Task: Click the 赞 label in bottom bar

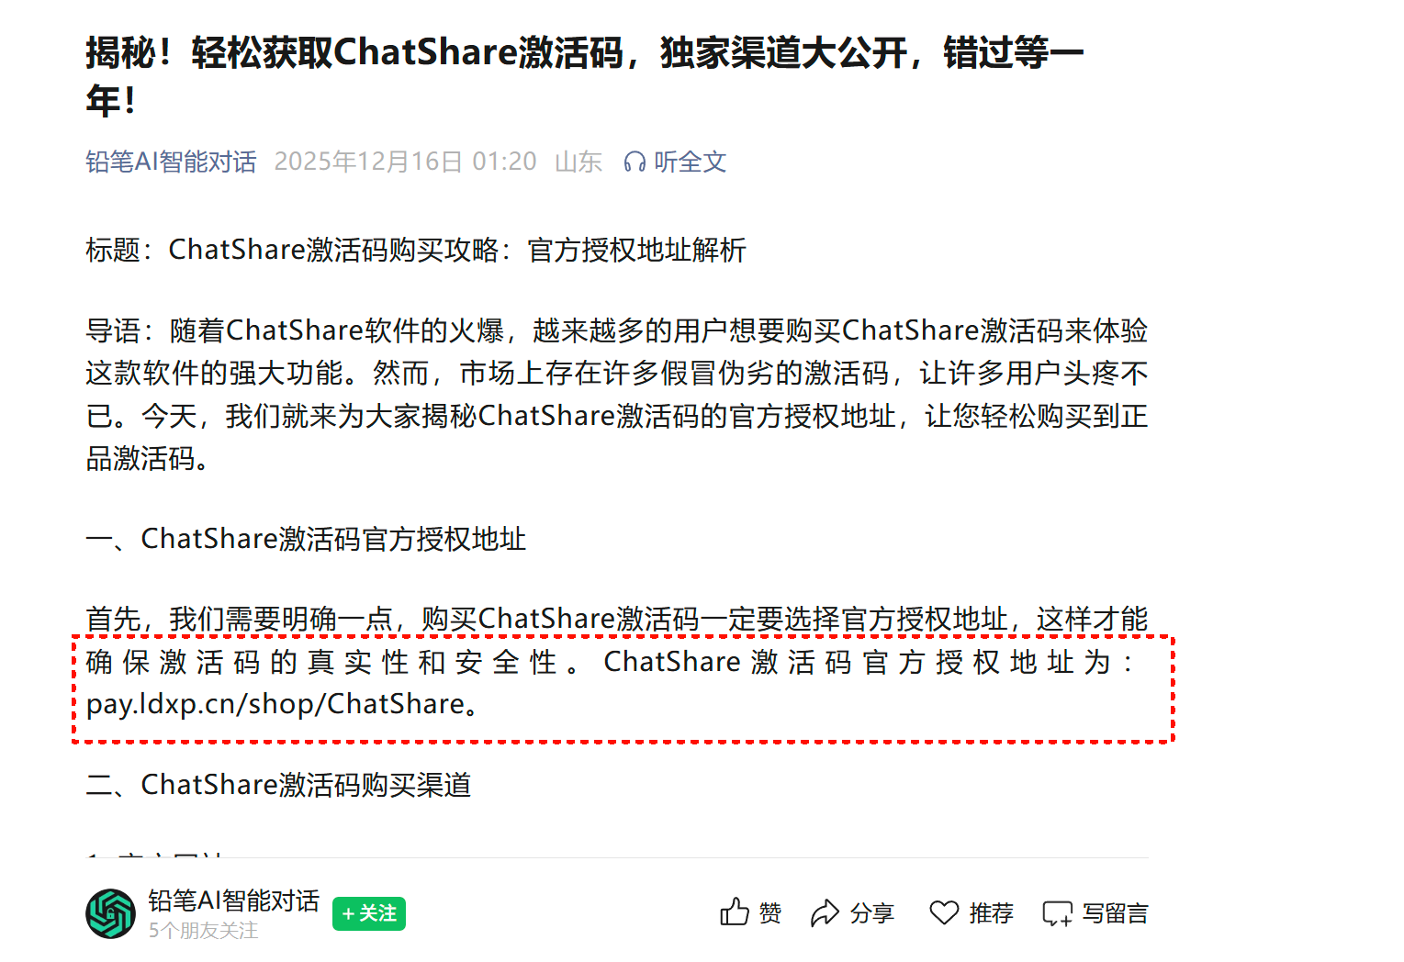Action: (x=770, y=913)
